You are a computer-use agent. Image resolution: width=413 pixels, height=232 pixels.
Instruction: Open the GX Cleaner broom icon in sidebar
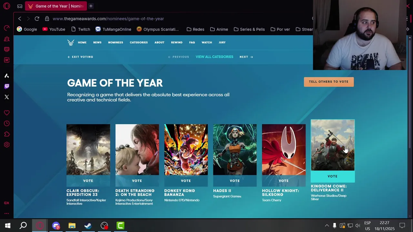tap(6, 39)
